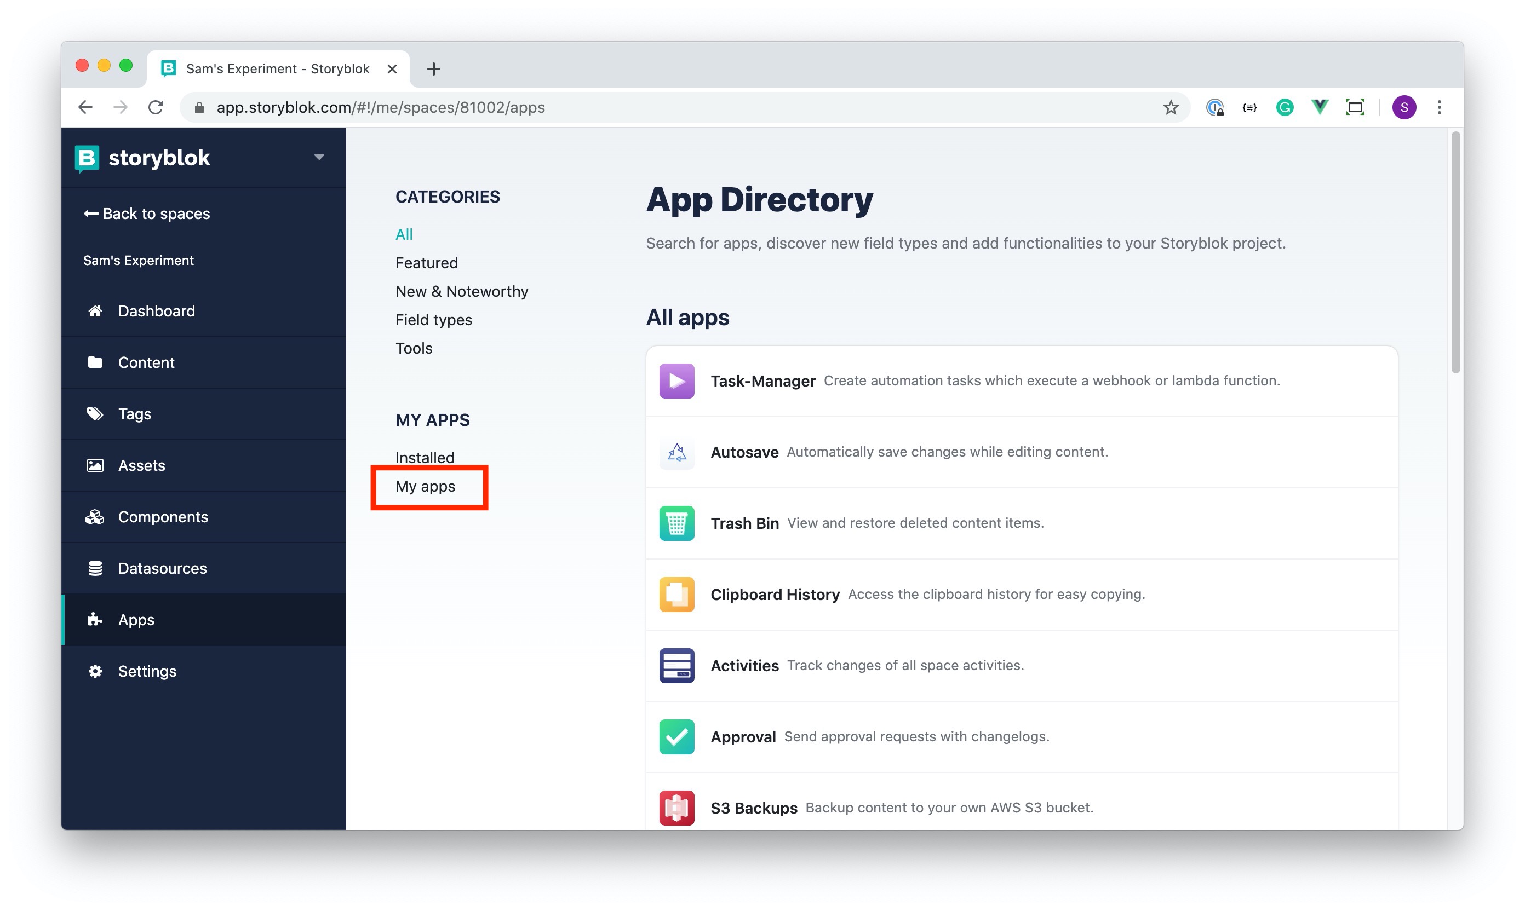This screenshot has height=911, width=1525.
Task: Click the Approval checkmark icon
Action: [x=676, y=737]
